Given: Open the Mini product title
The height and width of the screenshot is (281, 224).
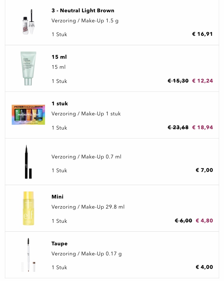Looking at the screenshot, I should pyautogui.click(x=57, y=197).
